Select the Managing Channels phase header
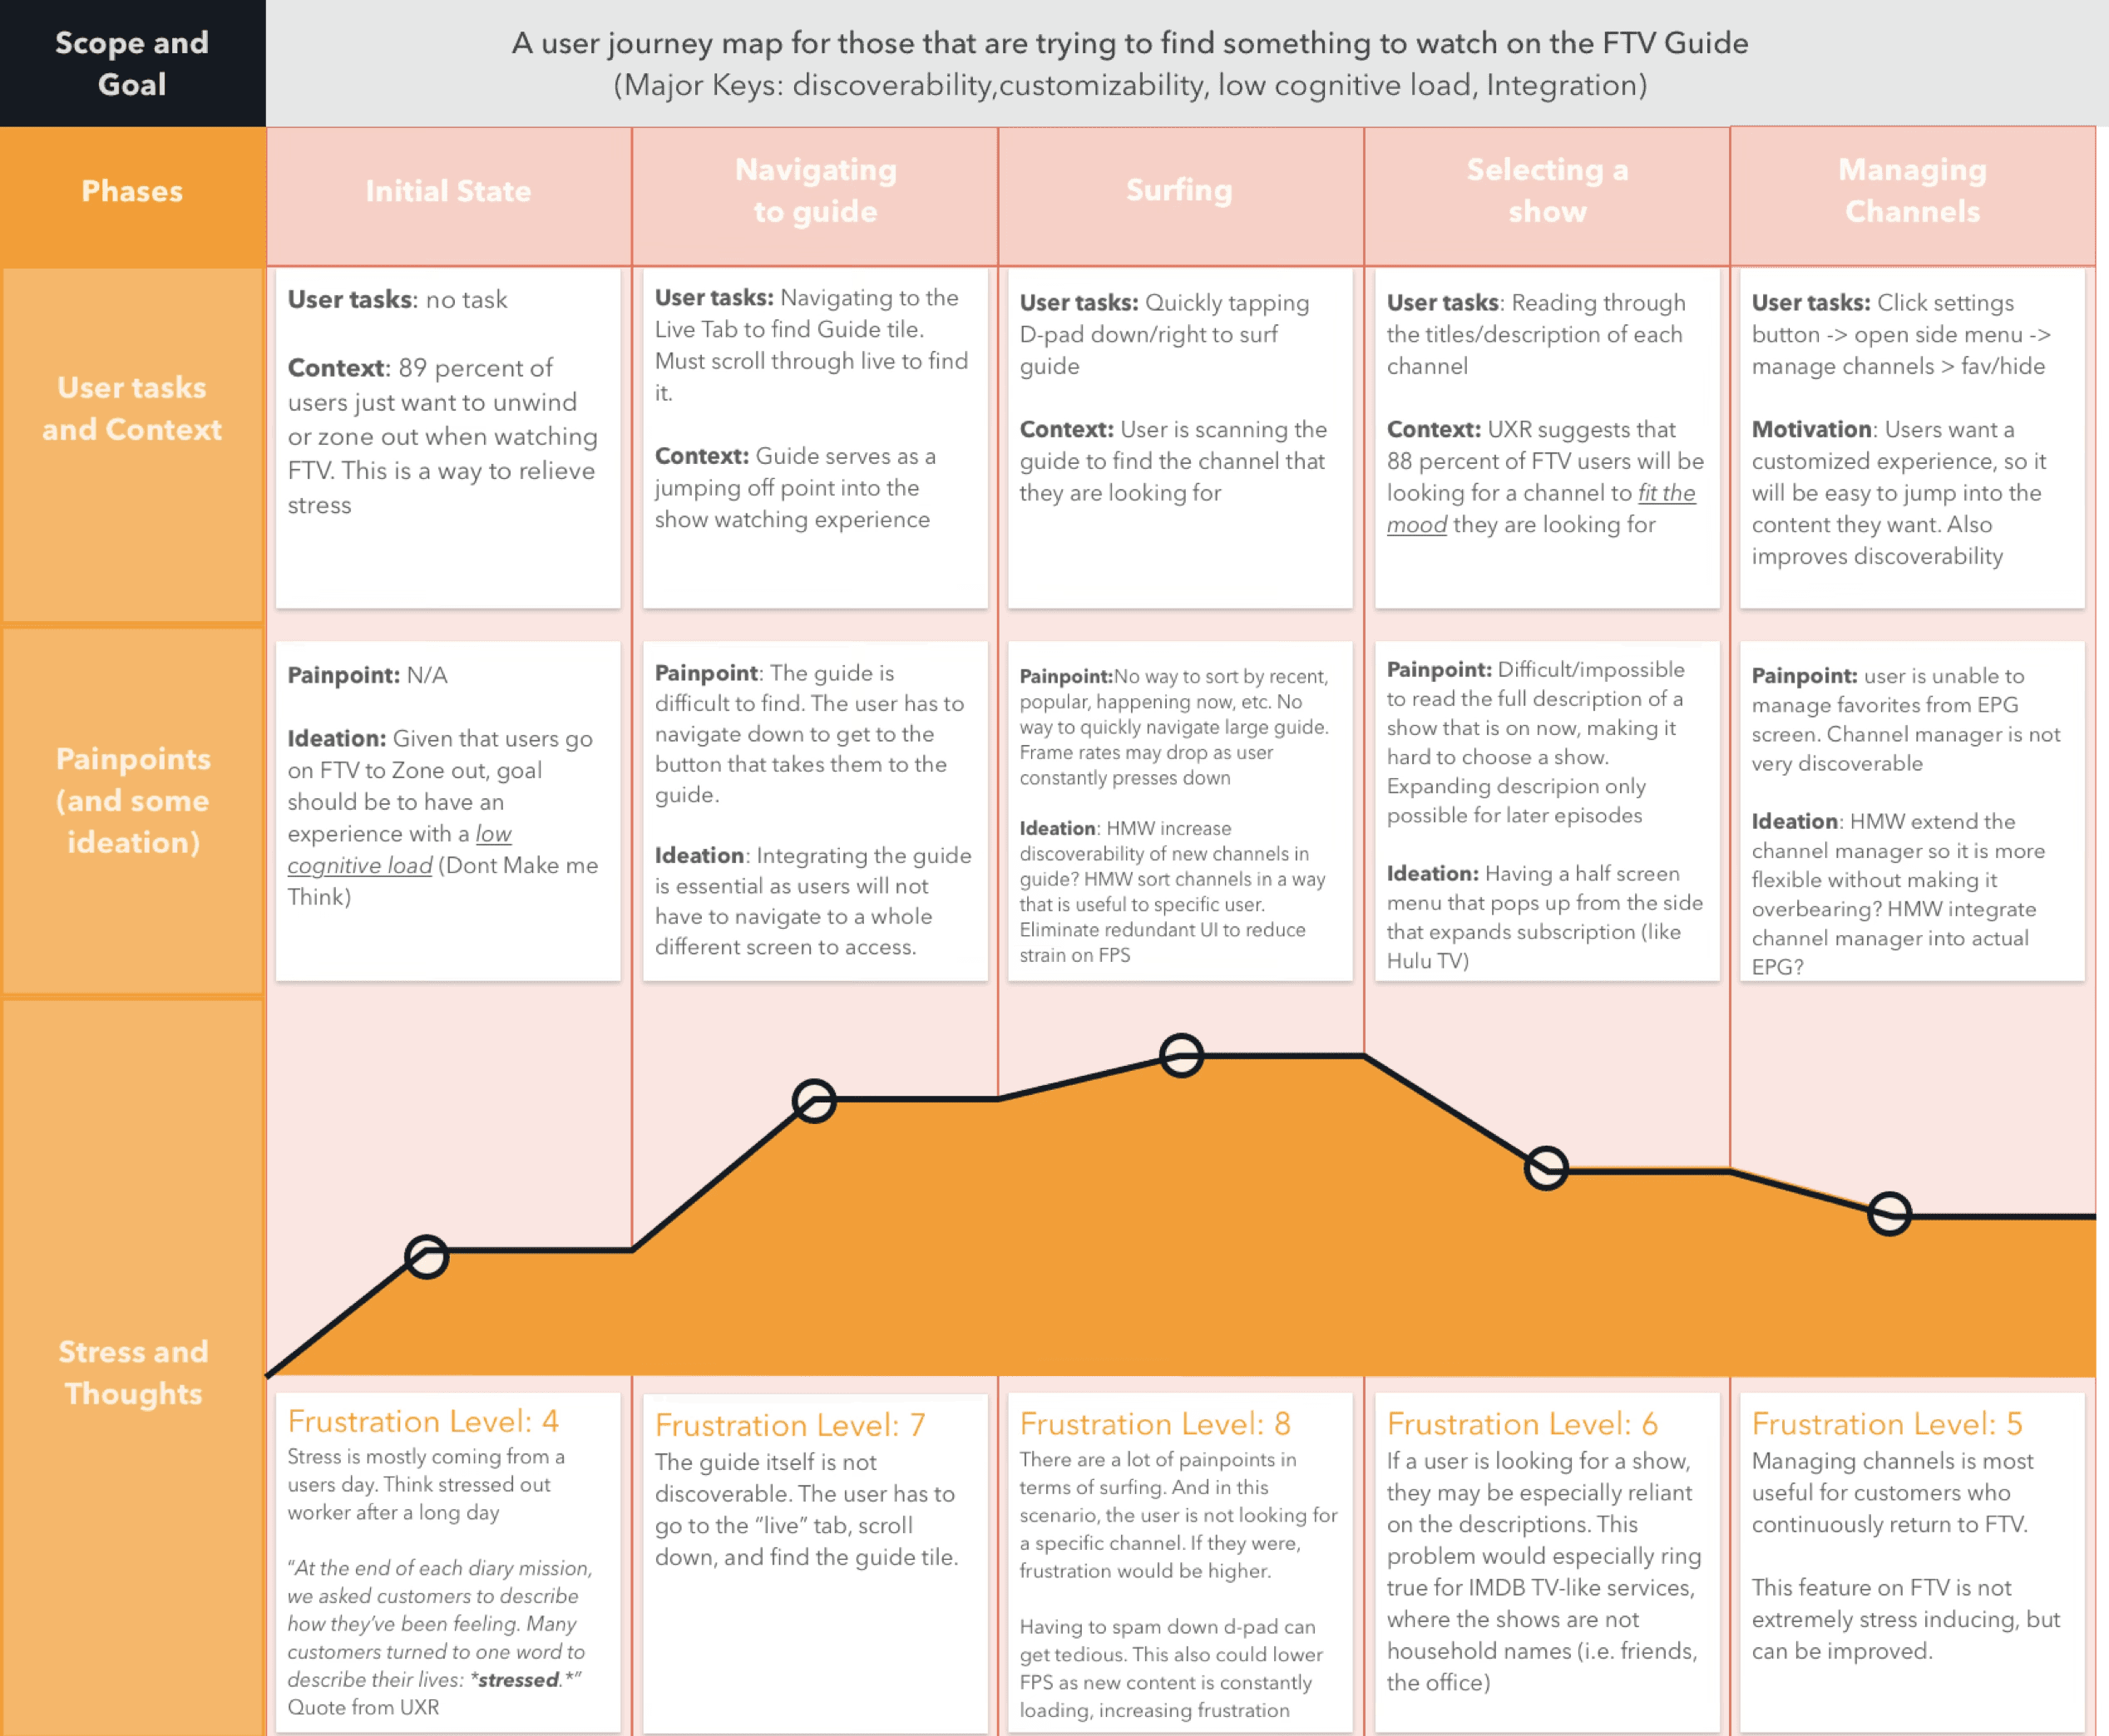2109x1736 pixels. coord(1912,190)
